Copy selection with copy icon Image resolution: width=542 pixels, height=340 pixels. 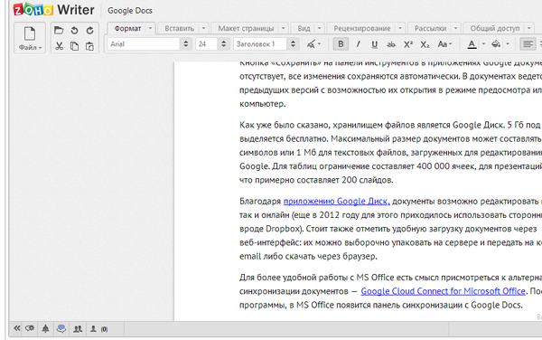pos(74,46)
